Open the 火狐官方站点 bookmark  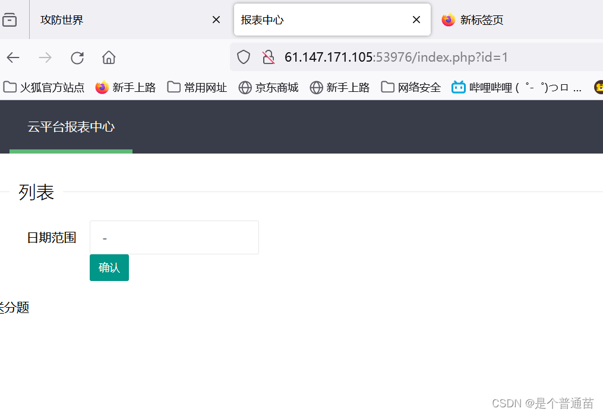click(x=44, y=87)
